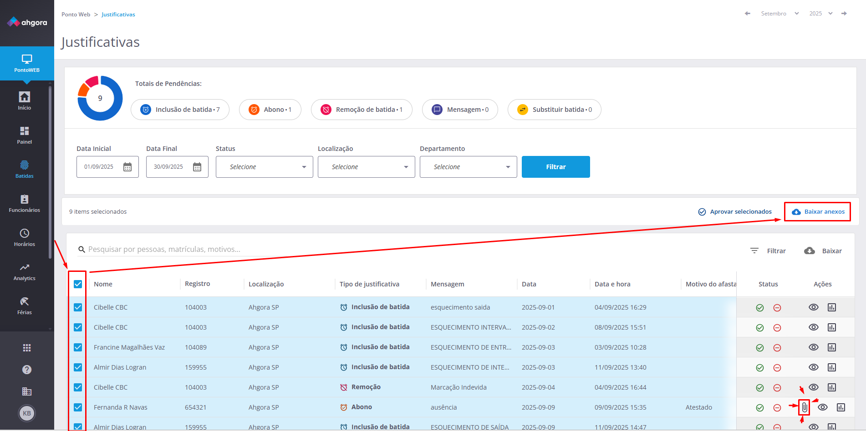The height and width of the screenshot is (431, 866).
Task: Open the Status dropdown
Action: pos(265,167)
